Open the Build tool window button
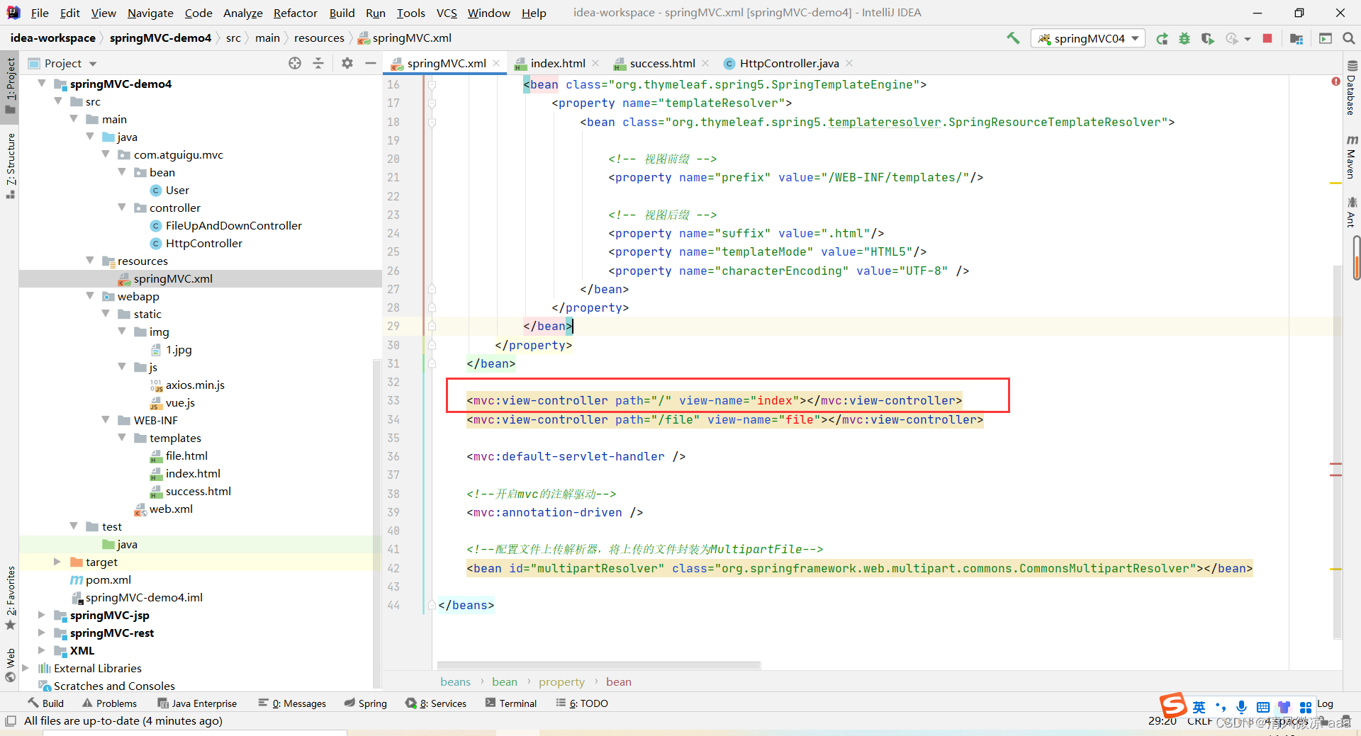 pos(46,703)
